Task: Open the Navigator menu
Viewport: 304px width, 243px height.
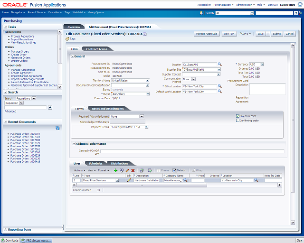Action: pos(18,12)
